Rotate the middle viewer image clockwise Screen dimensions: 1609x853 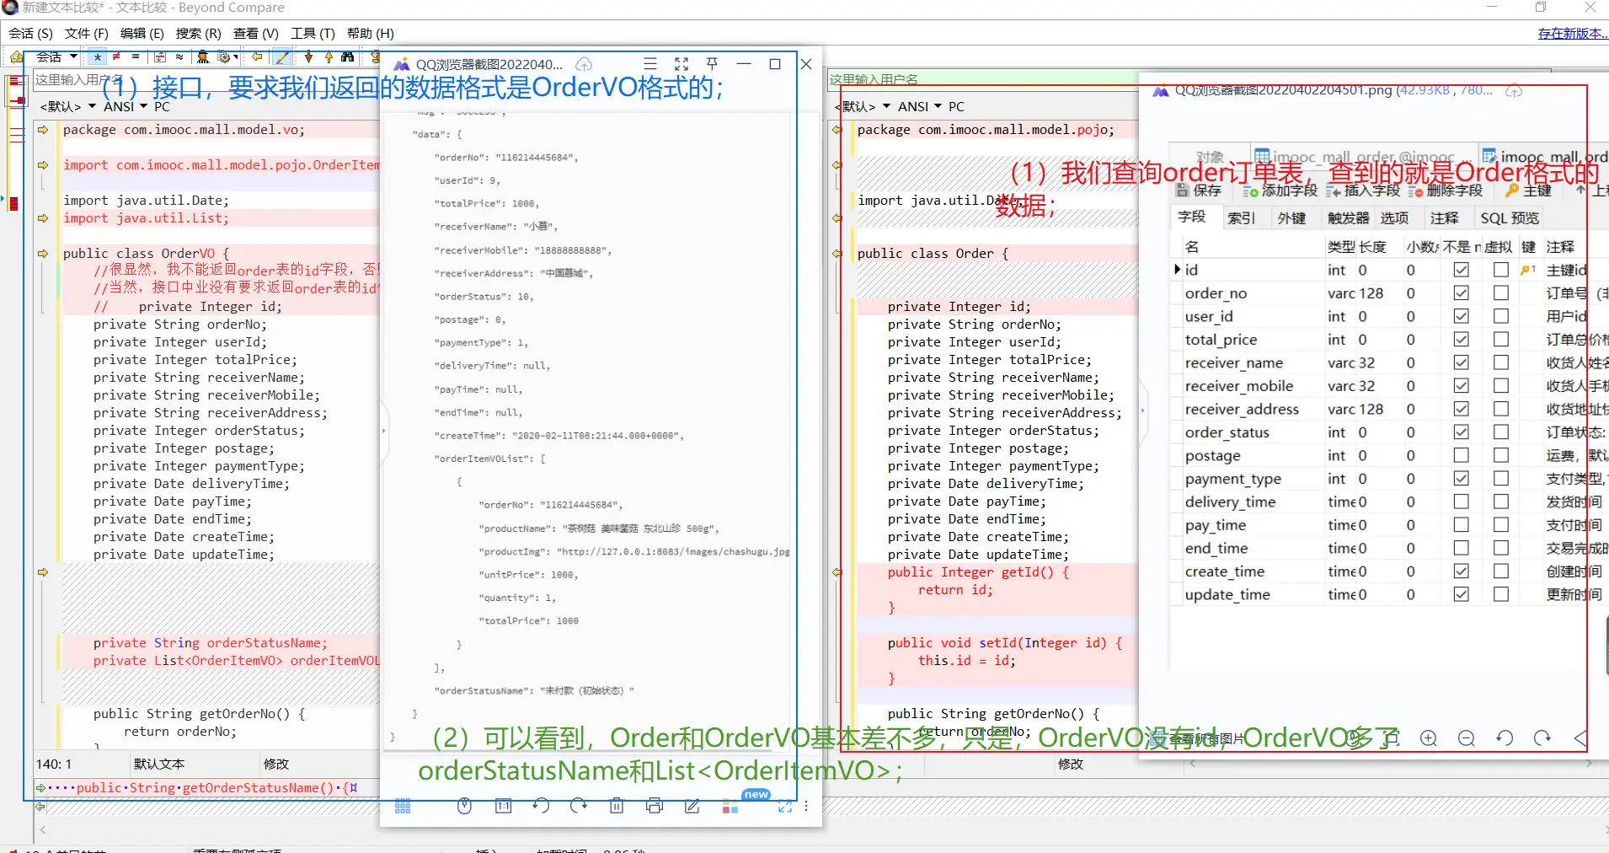[x=579, y=806]
